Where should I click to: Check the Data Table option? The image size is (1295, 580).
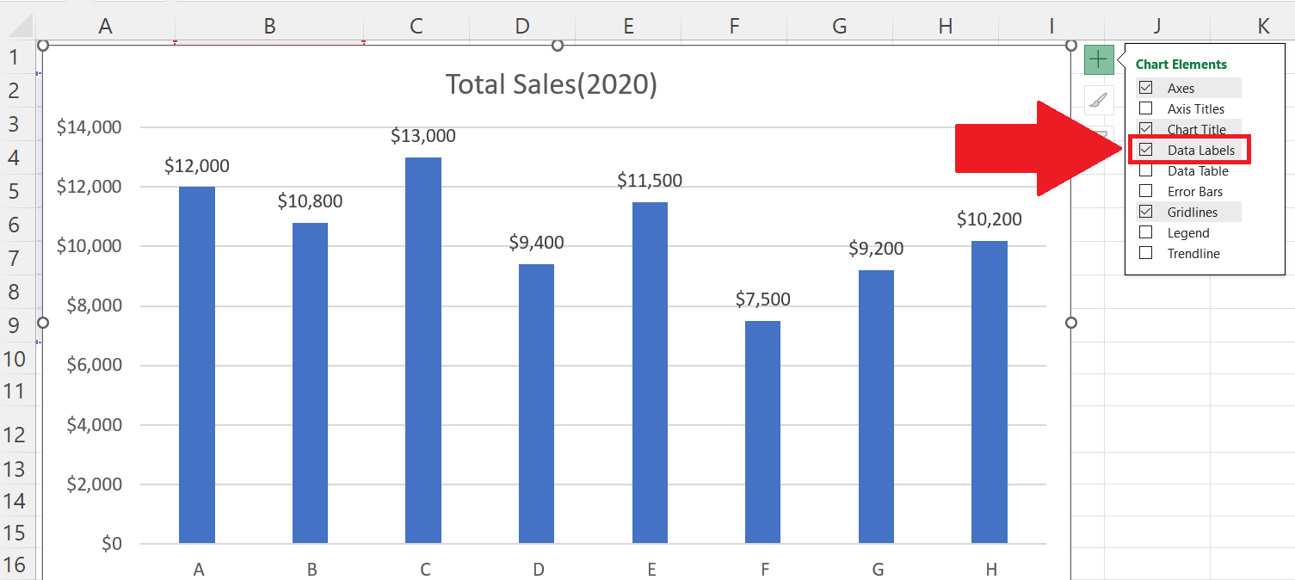(1145, 170)
